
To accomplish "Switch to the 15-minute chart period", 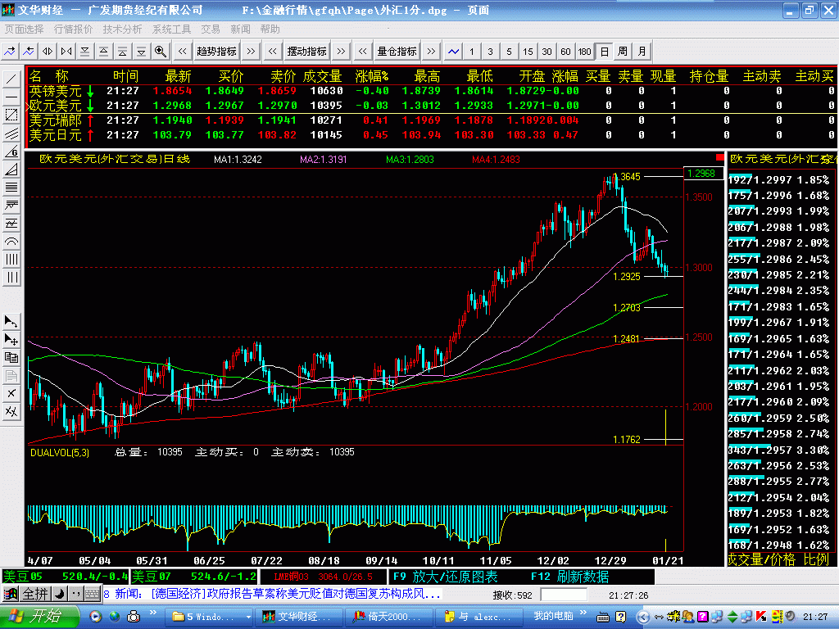I will pos(528,52).
